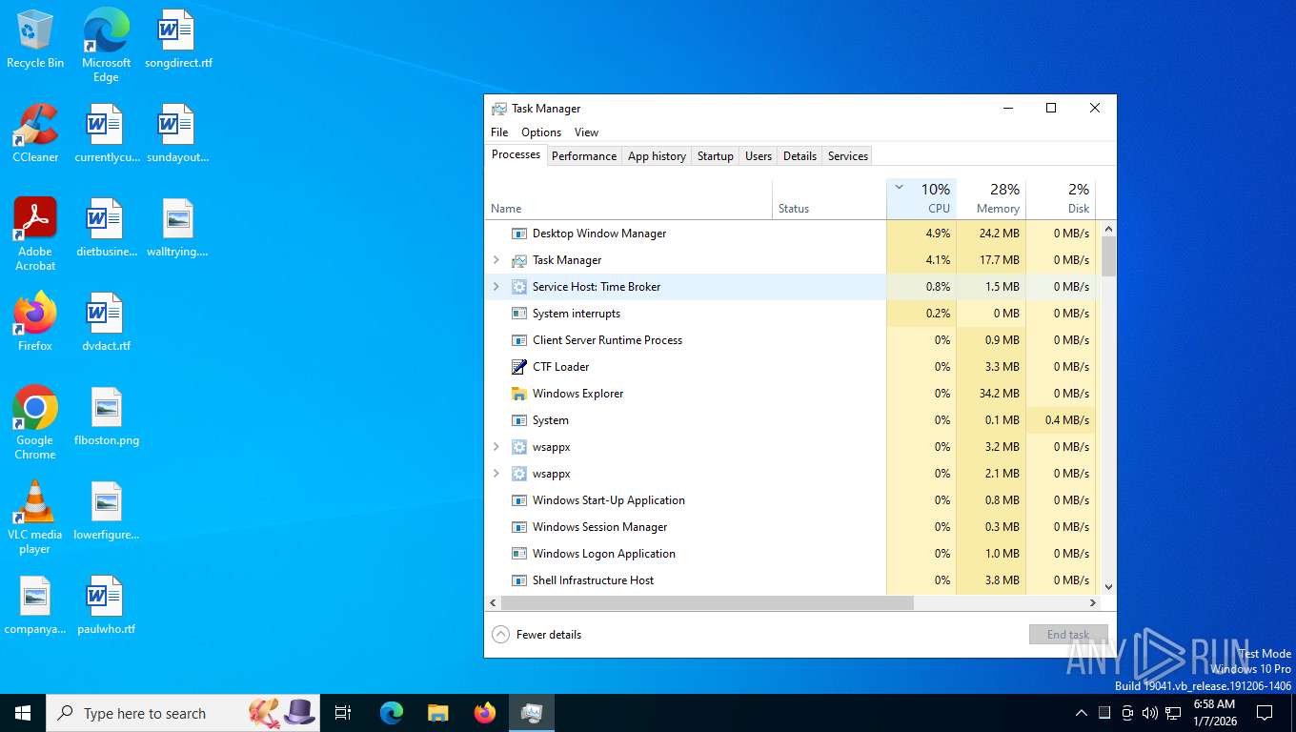
Task: Click in the taskbar search box
Action: click(x=183, y=713)
